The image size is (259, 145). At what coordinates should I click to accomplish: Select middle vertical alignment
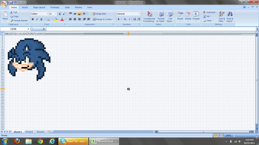pos(75,14)
